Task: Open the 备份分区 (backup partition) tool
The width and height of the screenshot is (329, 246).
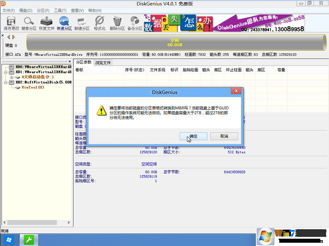Action: click(134, 23)
